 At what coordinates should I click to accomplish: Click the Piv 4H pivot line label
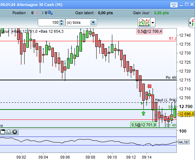171,78
